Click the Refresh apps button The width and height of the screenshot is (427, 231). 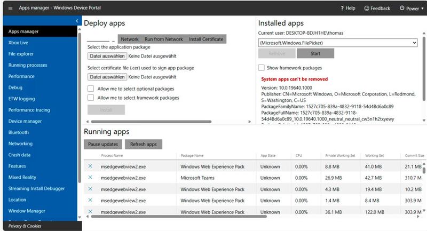[x=144, y=144]
